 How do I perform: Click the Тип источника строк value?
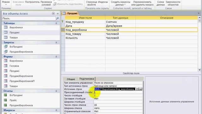coord(118,86)
